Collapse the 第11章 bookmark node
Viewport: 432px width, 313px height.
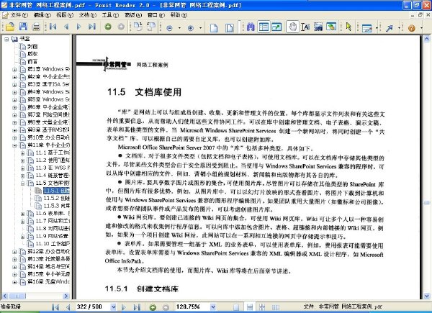[14, 145]
